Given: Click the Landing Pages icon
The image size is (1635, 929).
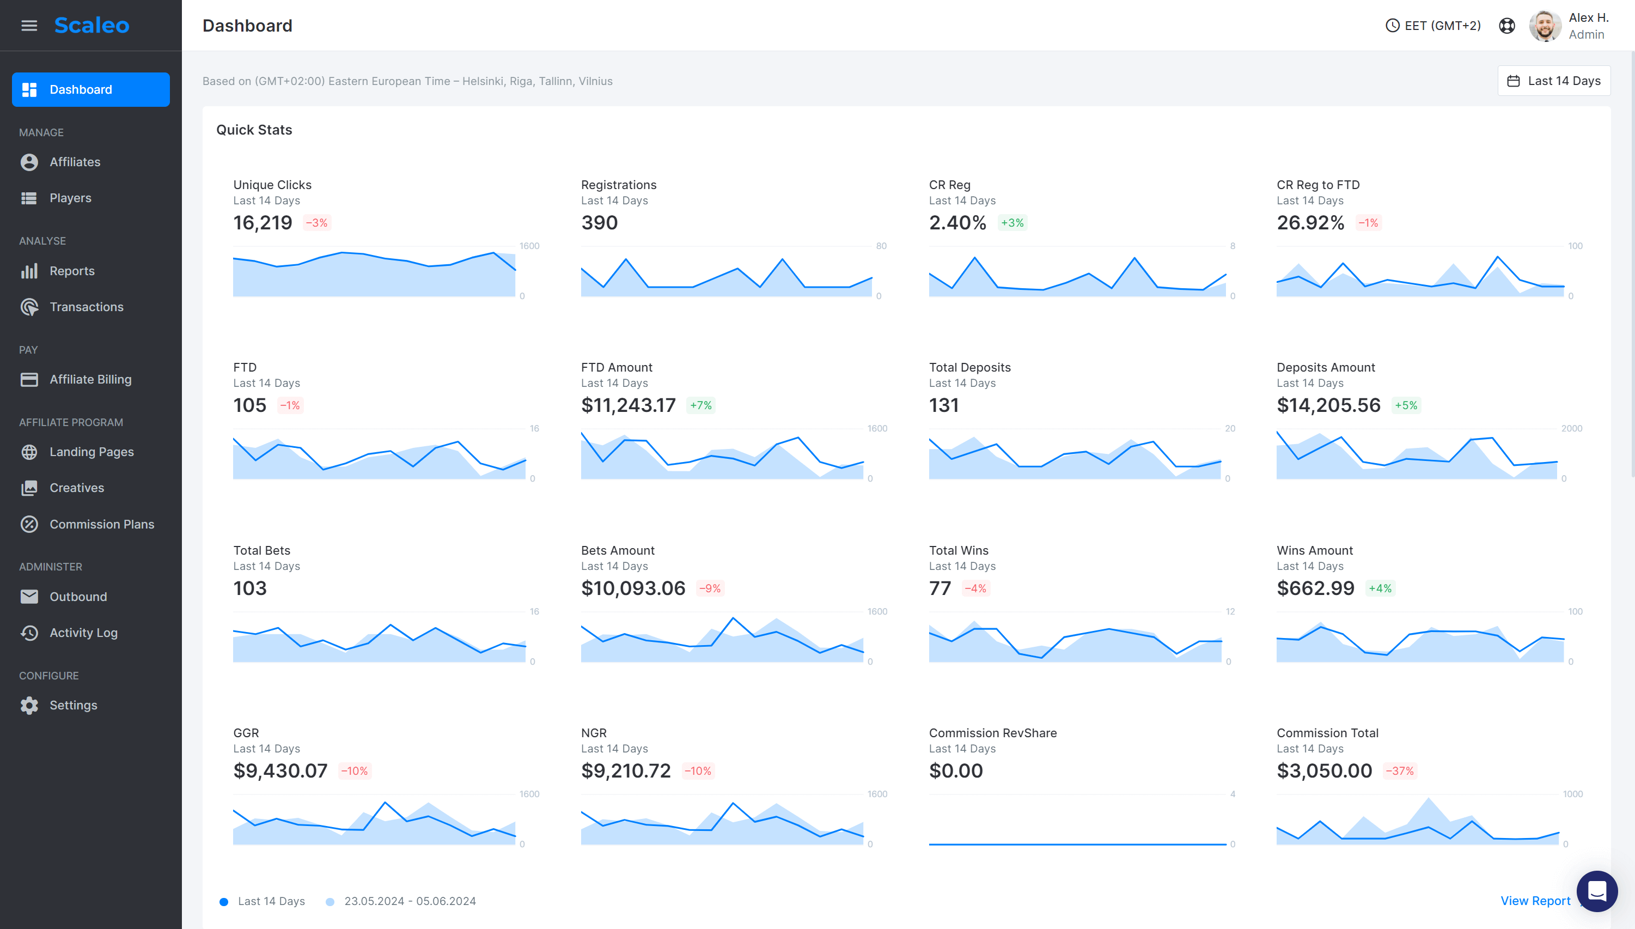Looking at the screenshot, I should (x=28, y=452).
